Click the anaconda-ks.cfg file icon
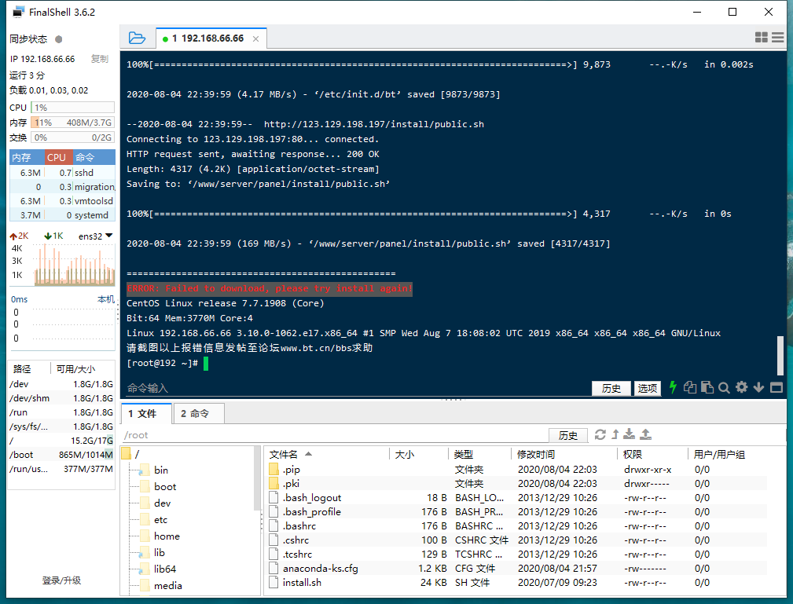Screen dimensions: 793x604 [274, 568]
